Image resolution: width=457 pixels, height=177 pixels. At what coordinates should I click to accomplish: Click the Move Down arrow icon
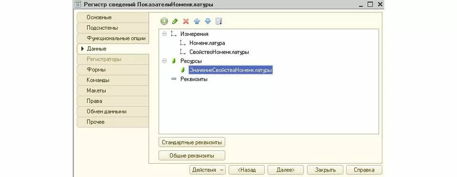coord(208,21)
